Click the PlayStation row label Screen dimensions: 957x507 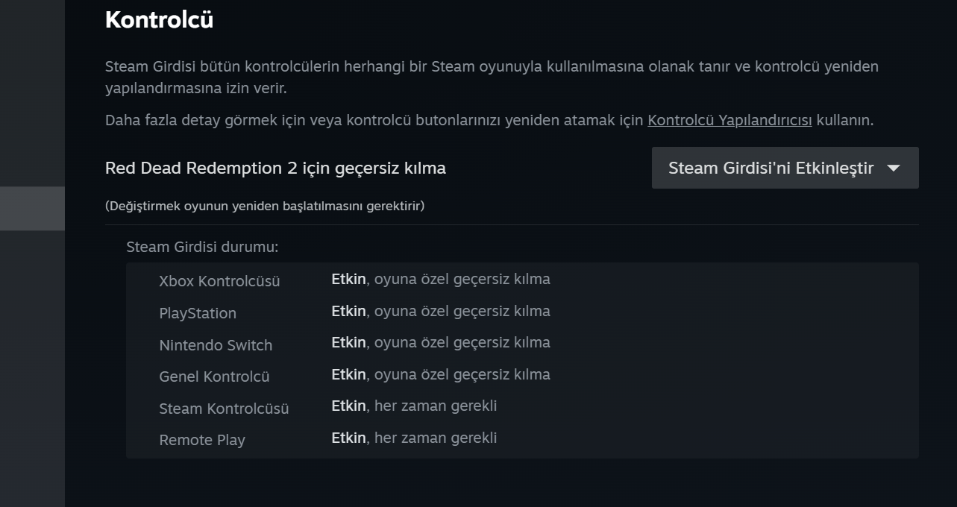(x=198, y=313)
